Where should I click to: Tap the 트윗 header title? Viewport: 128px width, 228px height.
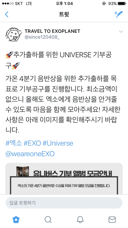64,14
